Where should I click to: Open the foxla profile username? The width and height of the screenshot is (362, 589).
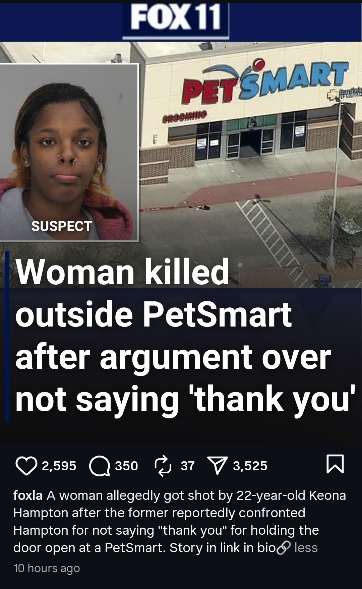coord(28,495)
